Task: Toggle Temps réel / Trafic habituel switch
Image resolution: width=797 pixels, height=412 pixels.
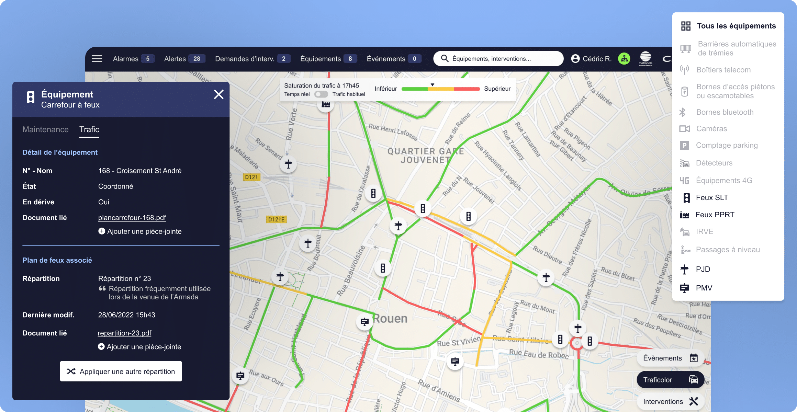Action: 321,94
